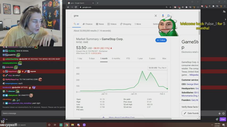
Task: Follow GameStop Corp. stock
Action: click(x=161, y=40)
